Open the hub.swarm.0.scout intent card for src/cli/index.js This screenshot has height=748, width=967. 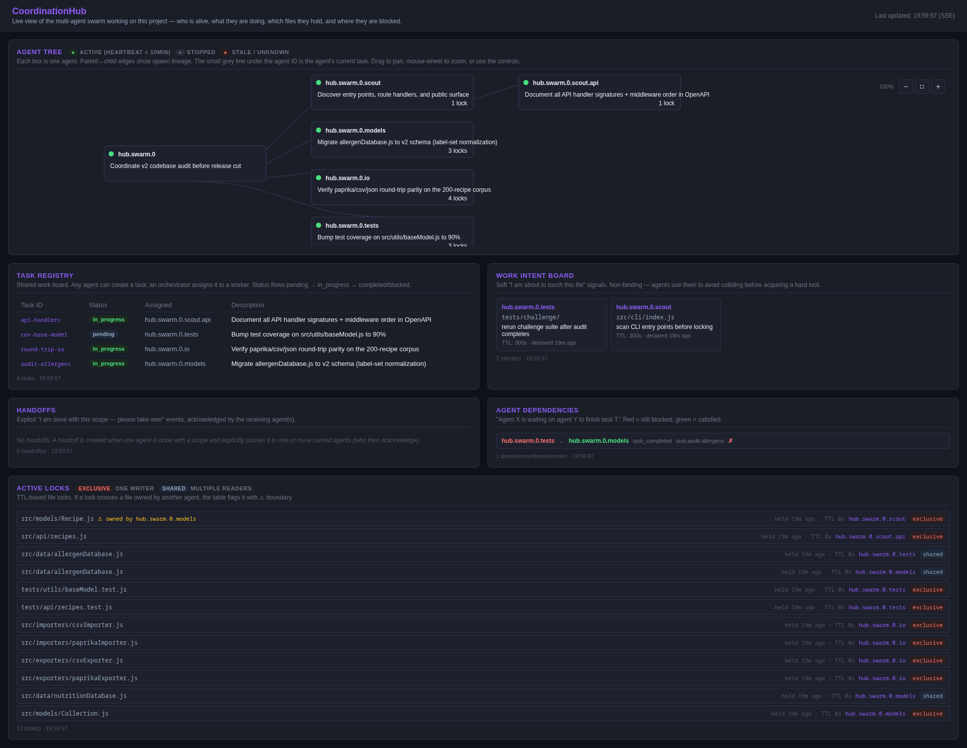point(666,324)
